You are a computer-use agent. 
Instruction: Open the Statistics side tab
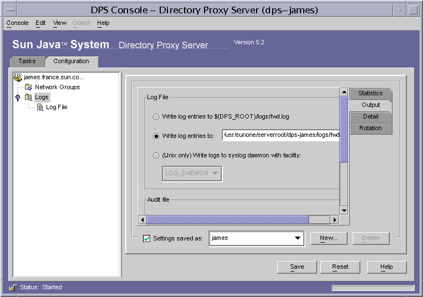pos(370,94)
